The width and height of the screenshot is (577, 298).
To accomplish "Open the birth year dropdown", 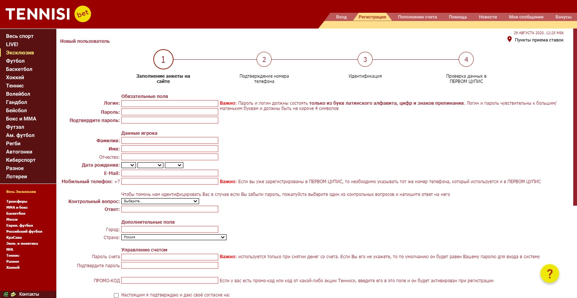I will point(174,165).
